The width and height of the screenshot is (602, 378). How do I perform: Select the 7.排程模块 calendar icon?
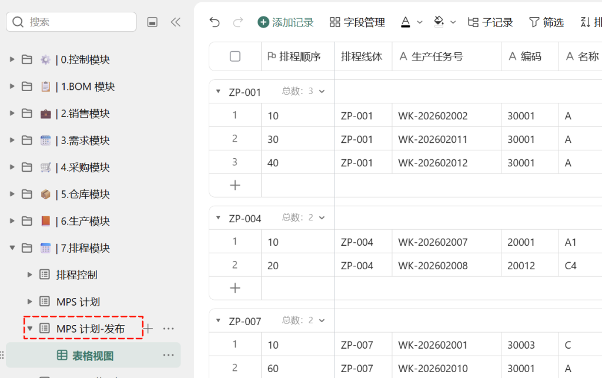coord(46,248)
